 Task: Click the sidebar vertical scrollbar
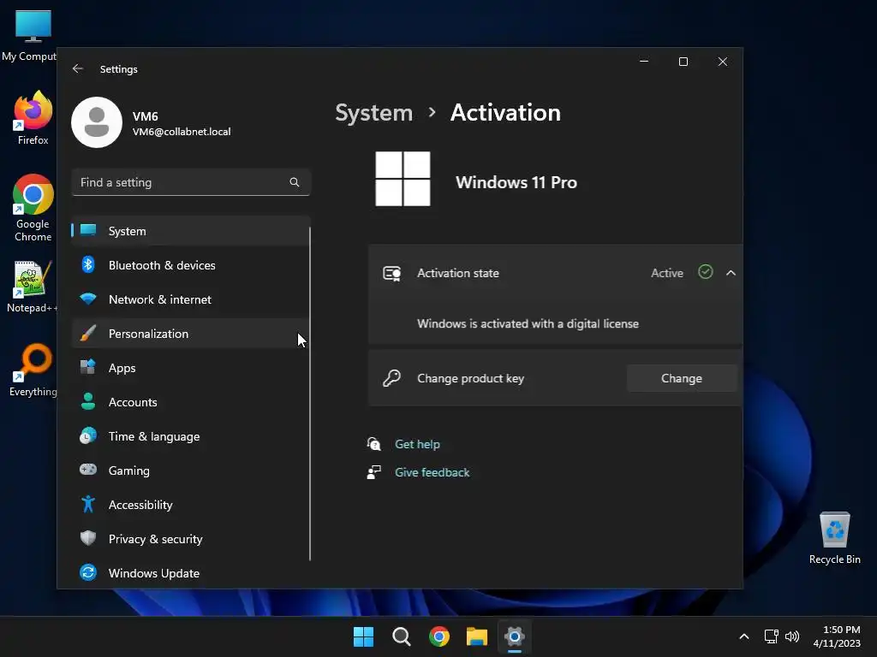point(310,394)
